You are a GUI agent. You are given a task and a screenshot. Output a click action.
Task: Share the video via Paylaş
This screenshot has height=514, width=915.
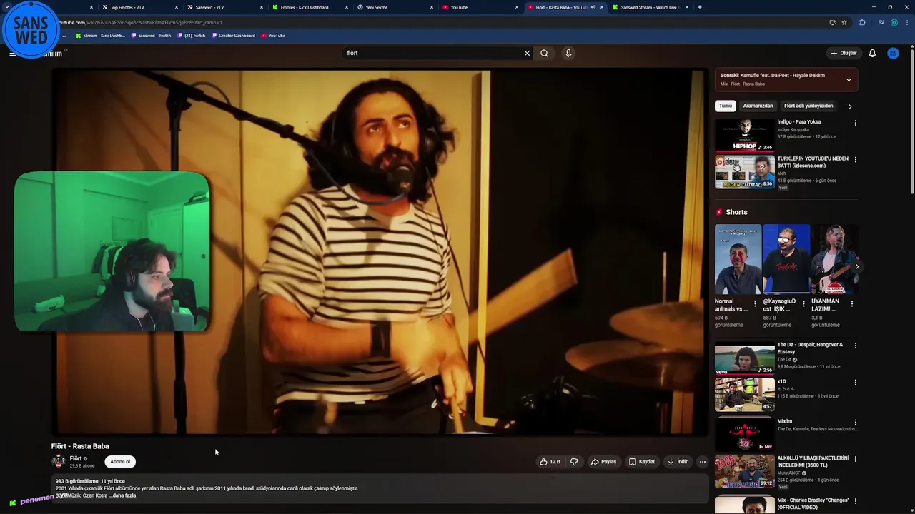pyautogui.click(x=603, y=462)
